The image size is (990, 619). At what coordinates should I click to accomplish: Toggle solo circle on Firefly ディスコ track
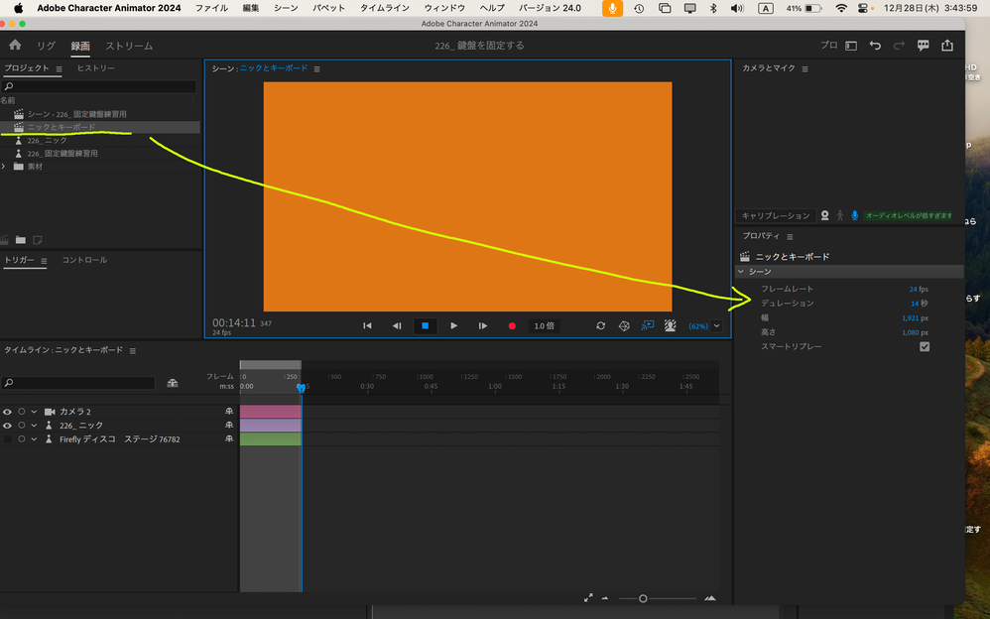point(22,439)
